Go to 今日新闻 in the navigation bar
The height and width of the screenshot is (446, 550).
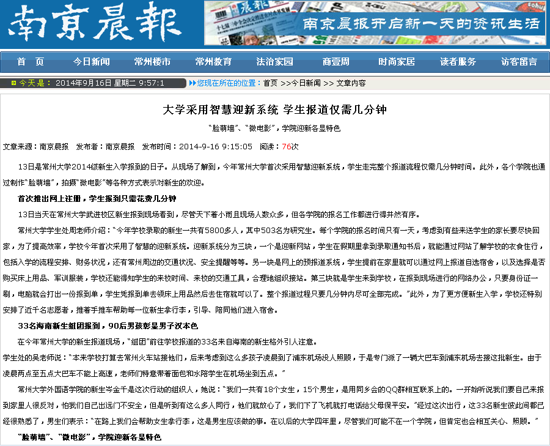tap(92, 62)
